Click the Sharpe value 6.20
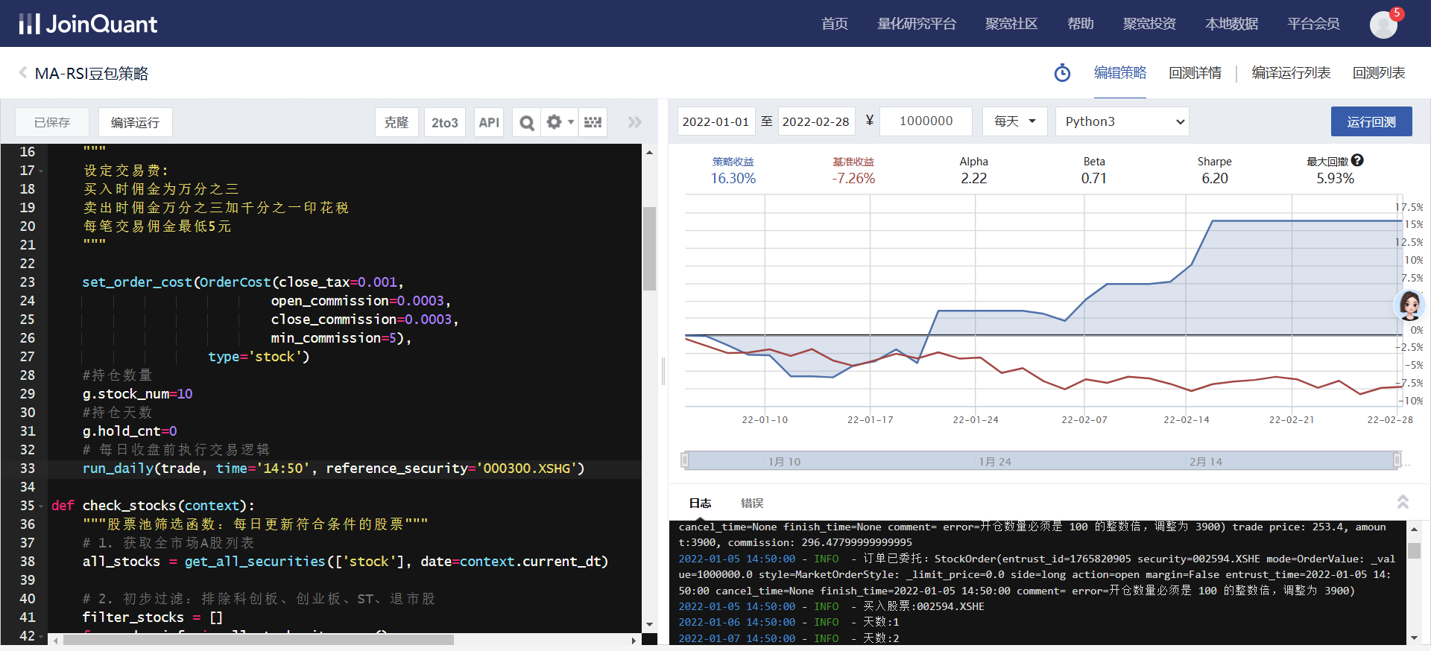This screenshot has height=651, width=1431. [x=1215, y=179]
